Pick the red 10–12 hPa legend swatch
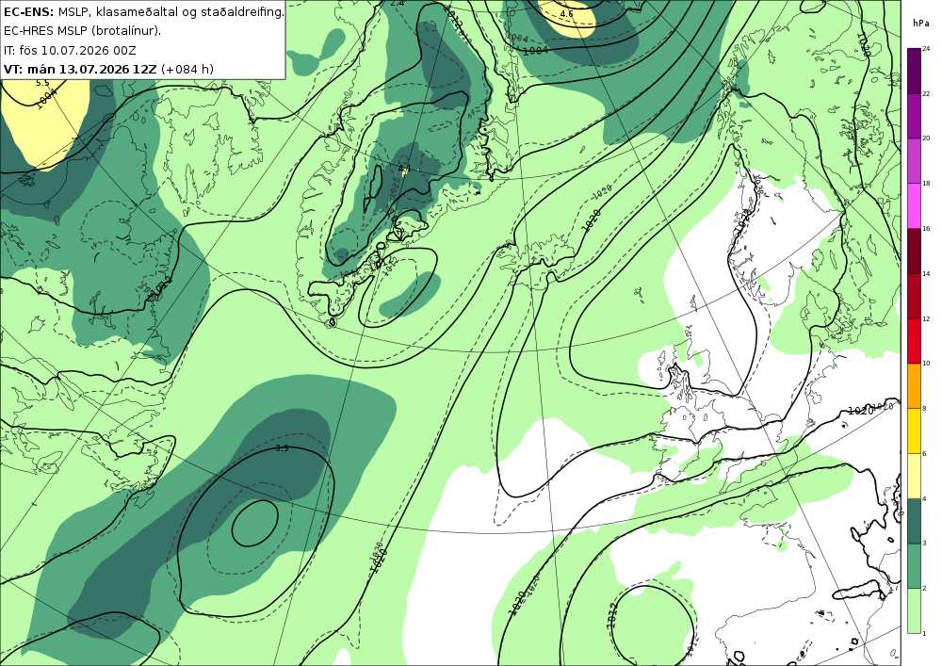 pos(914,340)
